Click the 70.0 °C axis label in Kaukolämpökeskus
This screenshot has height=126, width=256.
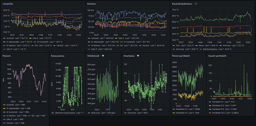(x=175, y=10)
